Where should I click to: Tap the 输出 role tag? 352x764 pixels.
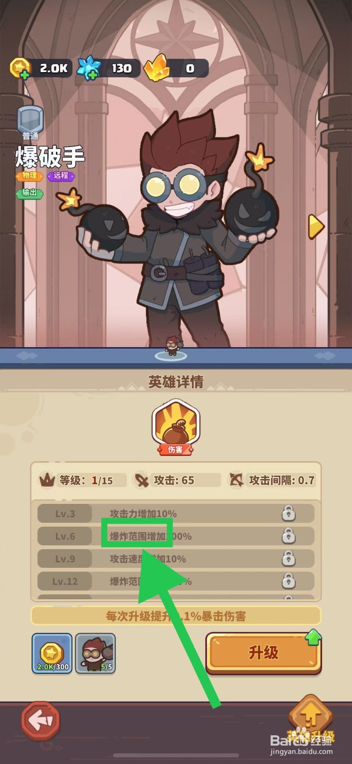[x=30, y=193]
